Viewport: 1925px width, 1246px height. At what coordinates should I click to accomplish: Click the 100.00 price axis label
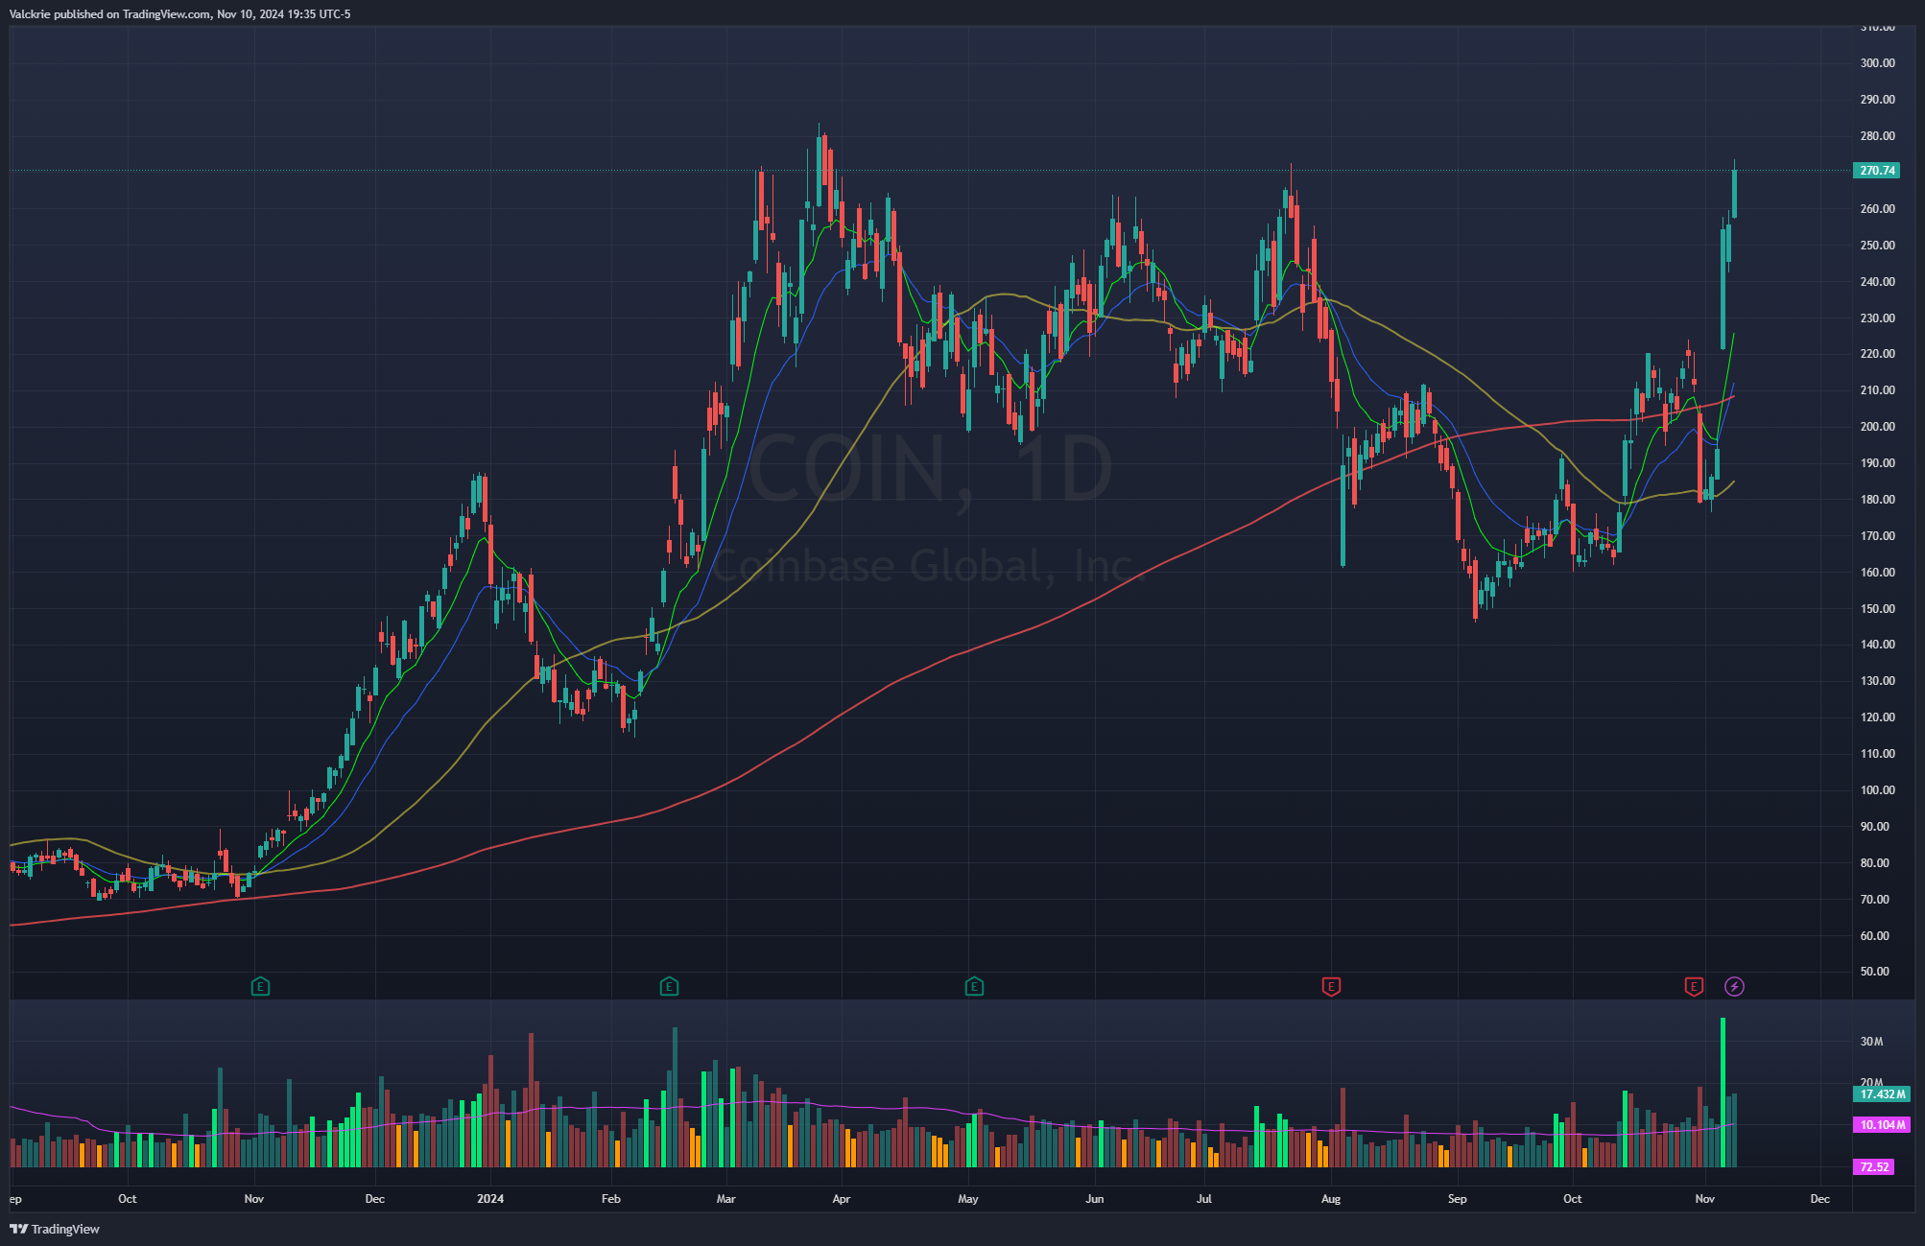(1878, 790)
